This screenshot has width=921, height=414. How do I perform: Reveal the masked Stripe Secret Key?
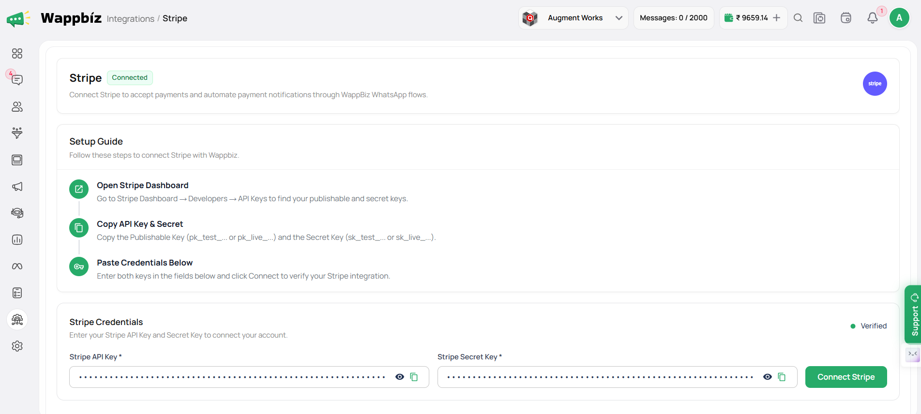(768, 377)
